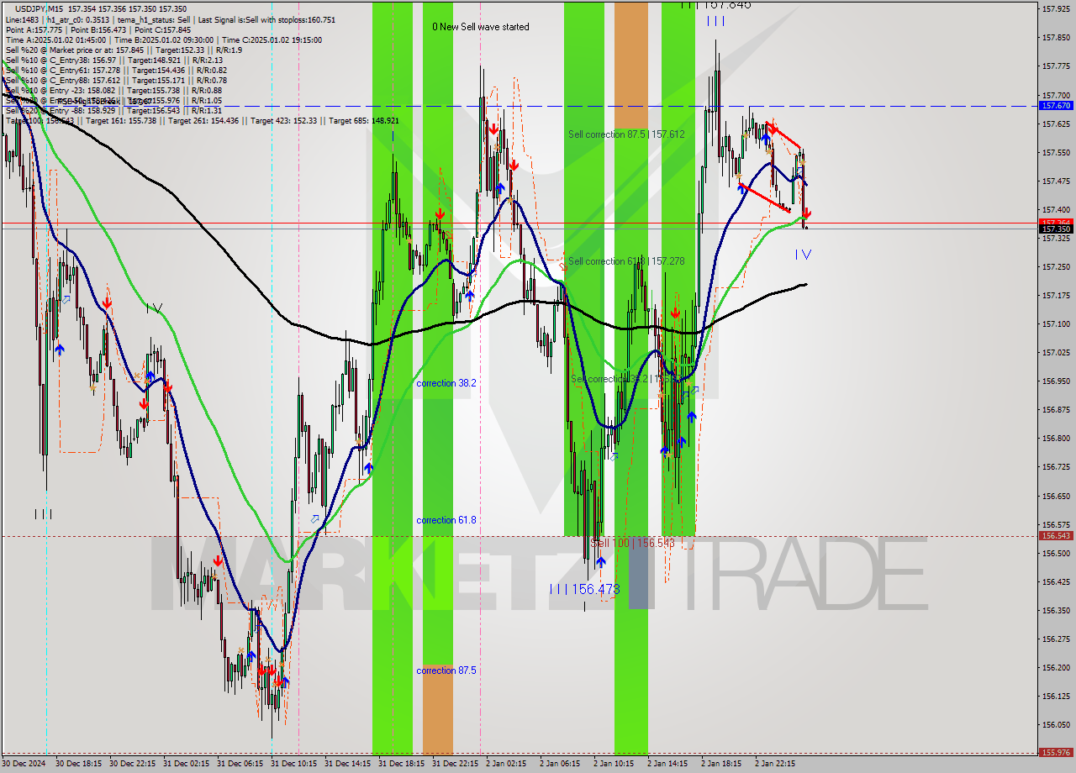Click the 156.425 price axis value

coord(1056,581)
